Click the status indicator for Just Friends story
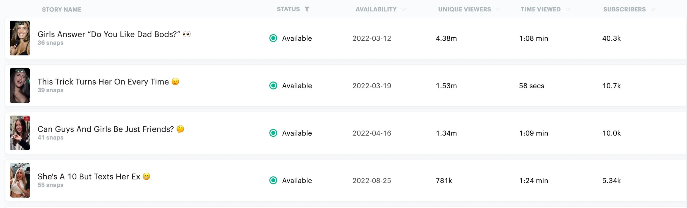This screenshot has height=208, width=687. [x=273, y=133]
